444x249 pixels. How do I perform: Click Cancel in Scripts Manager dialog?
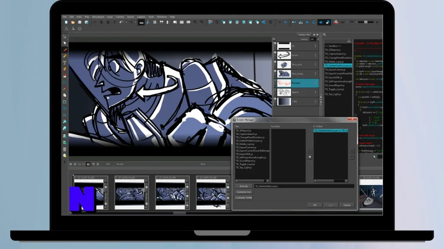coord(346,205)
